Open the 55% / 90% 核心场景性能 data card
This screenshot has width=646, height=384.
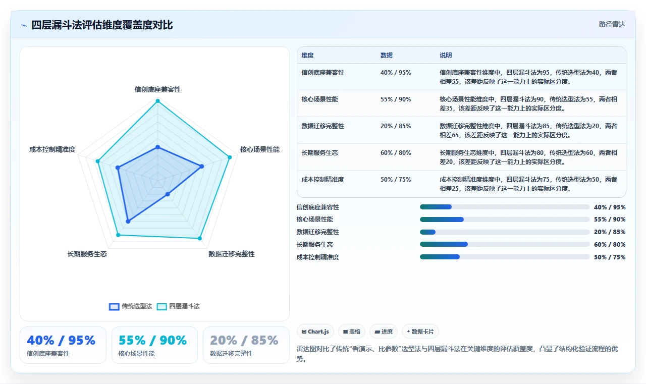(x=154, y=345)
